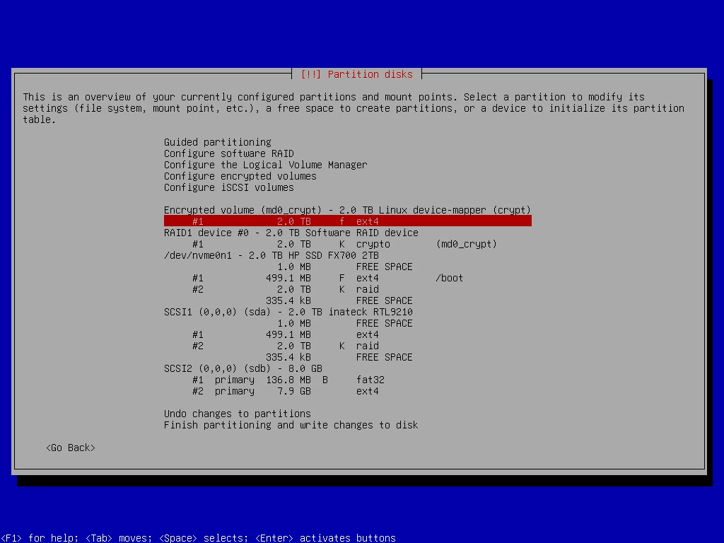Select Encrypted volume md0_crypt device header
Viewport: 724px width, 543px height.
point(346,210)
